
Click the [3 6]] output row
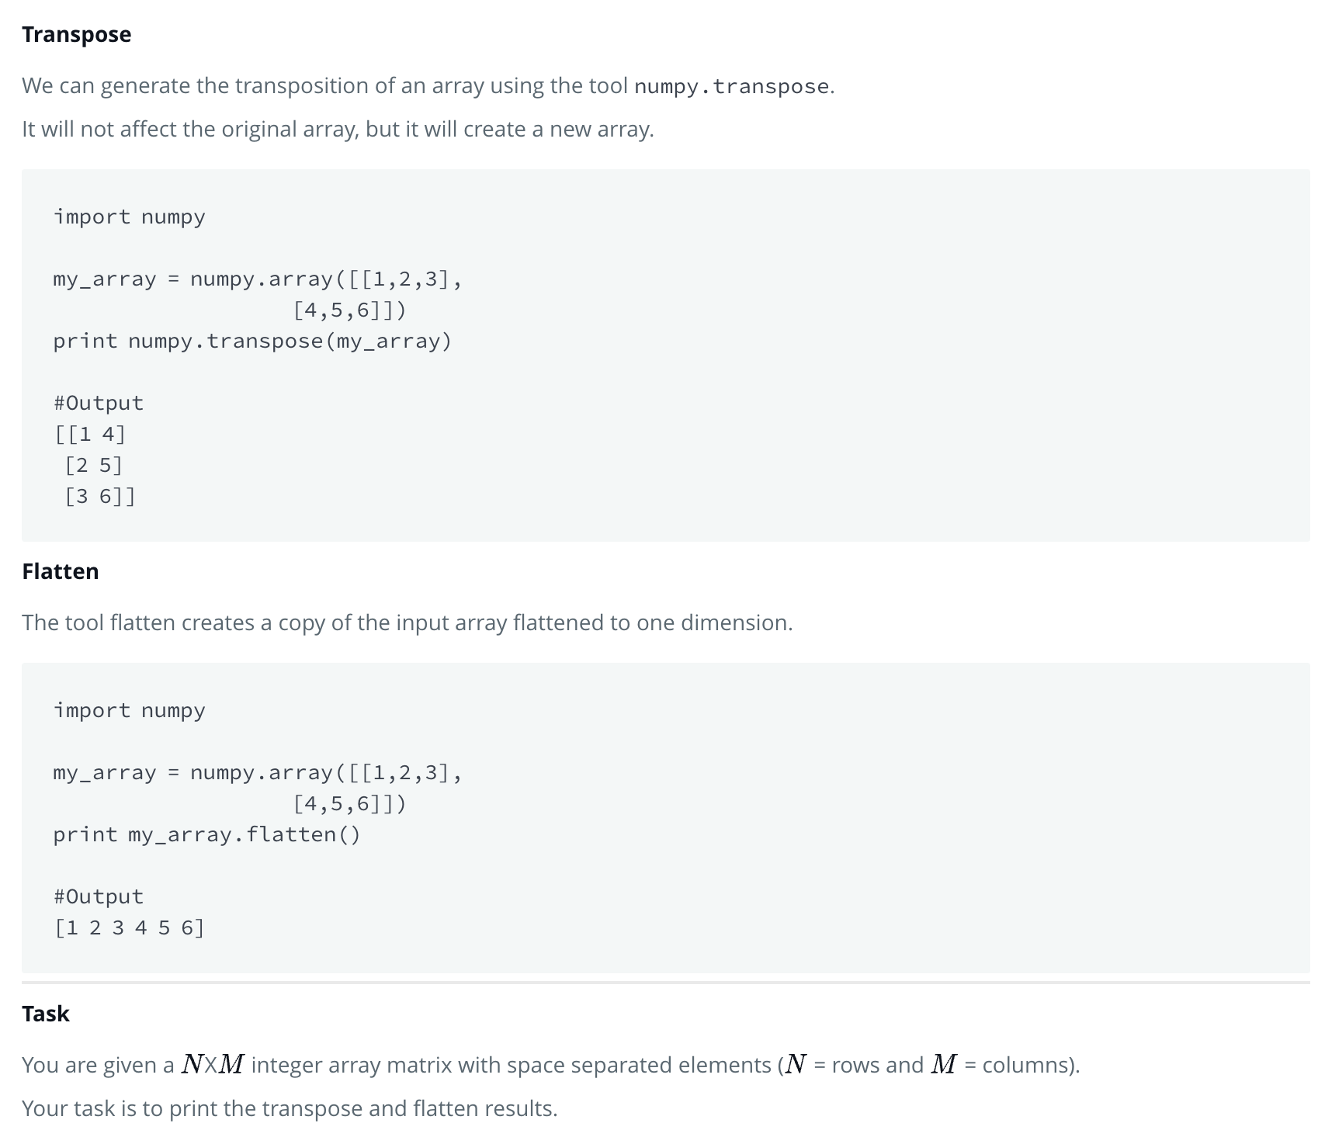[100, 496]
